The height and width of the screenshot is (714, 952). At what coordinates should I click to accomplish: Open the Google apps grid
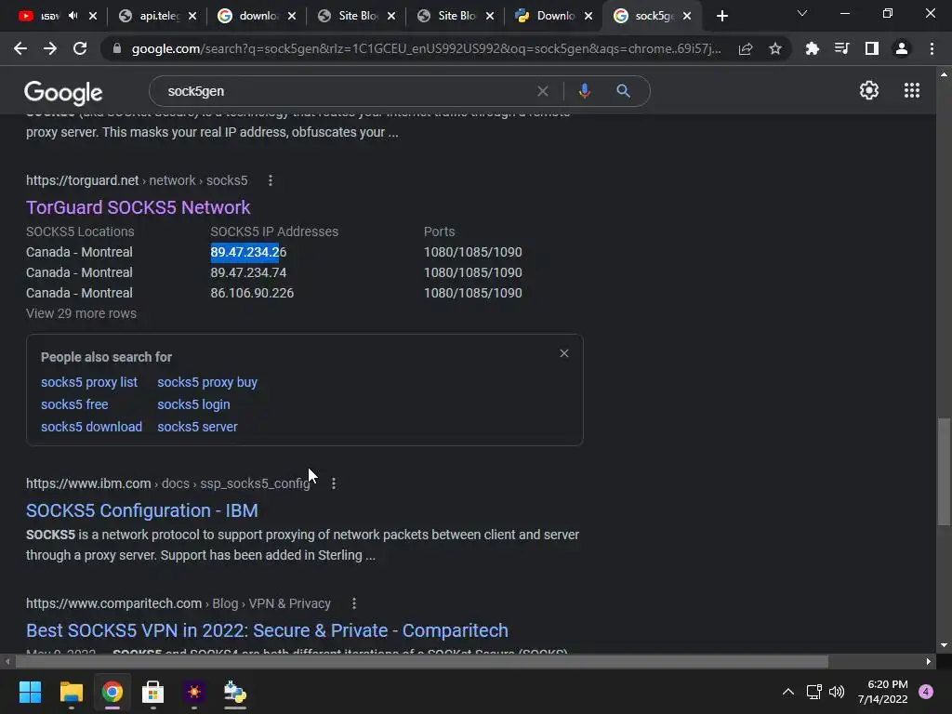912,90
